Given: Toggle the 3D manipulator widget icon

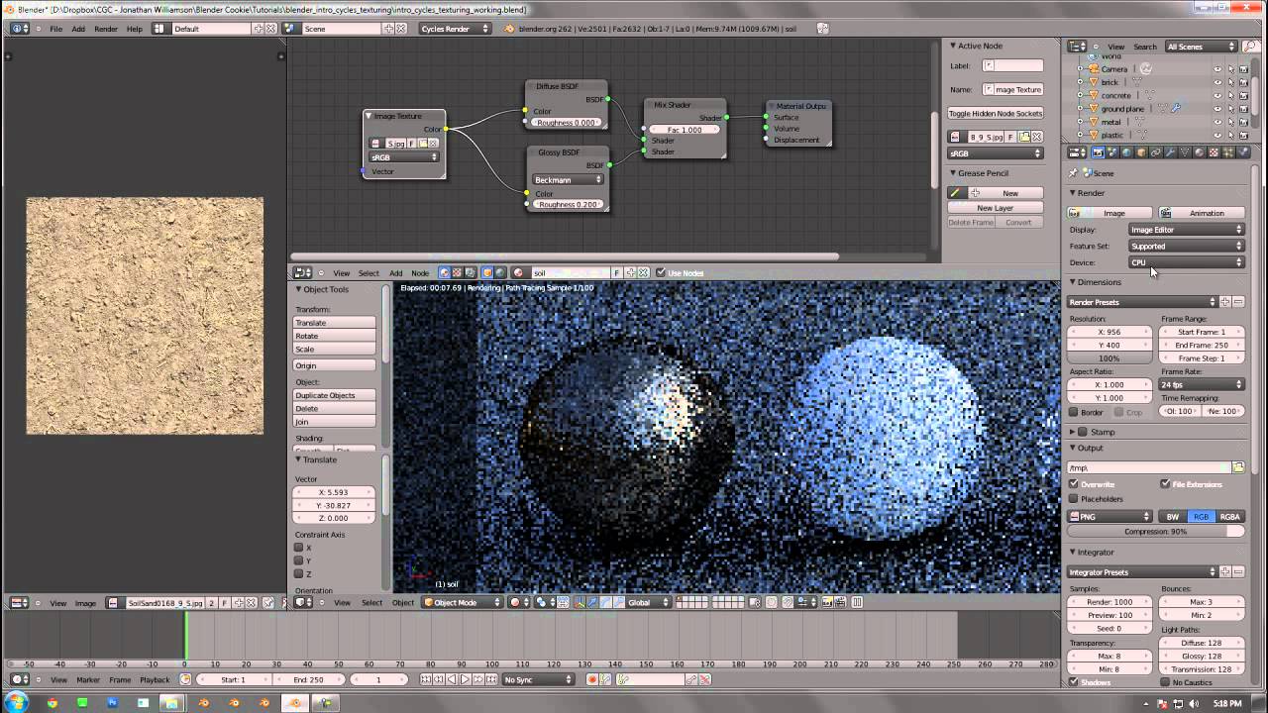Looking at the screenshot, I should coord(579,602).
